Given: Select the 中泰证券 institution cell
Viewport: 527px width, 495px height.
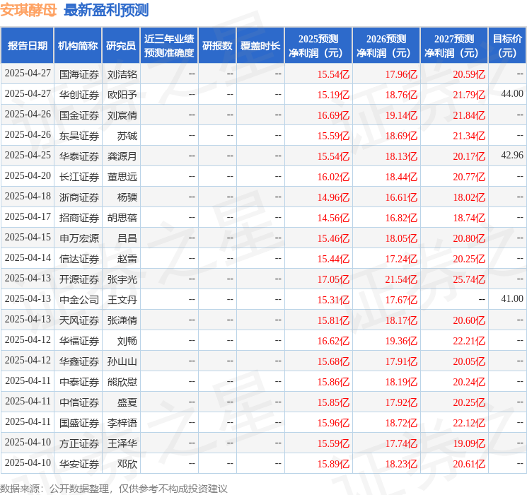Looking at the screenshot, I should tap(79, 382).
